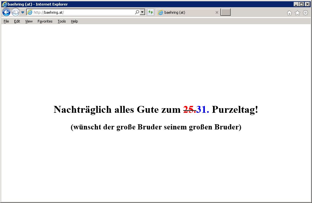Screen dimensions: 312x203
Task: Click the Internet Explorer logo in title bar
Action: tap(4, 4)
